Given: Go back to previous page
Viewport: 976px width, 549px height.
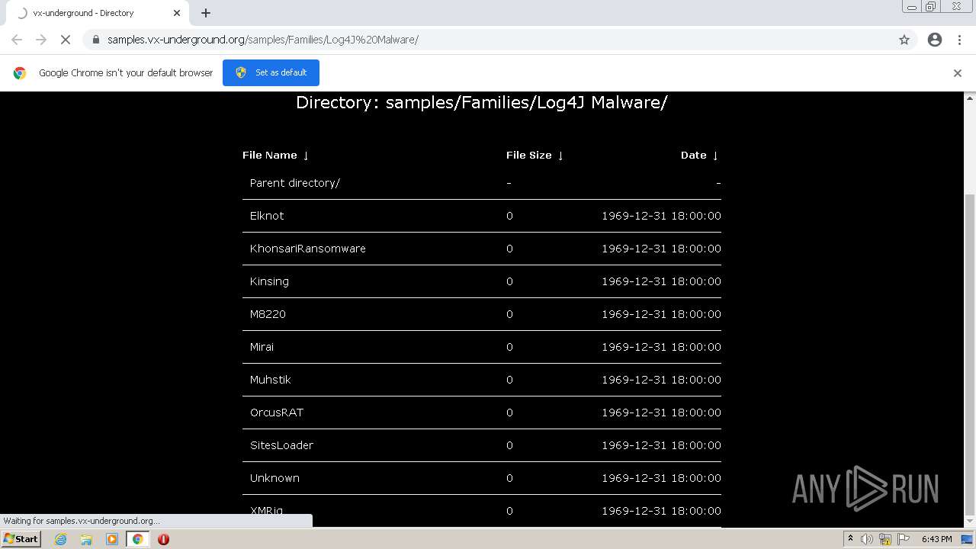Looking at the screenshot, I should click(x=17, y=40).
